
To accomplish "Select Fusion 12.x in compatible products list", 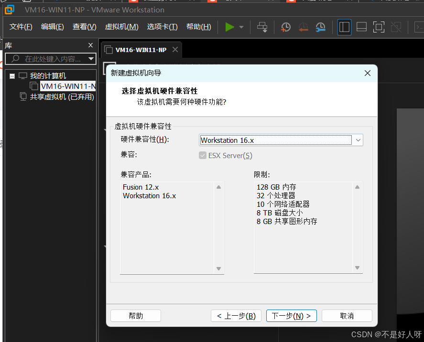I will pos(141,187).
